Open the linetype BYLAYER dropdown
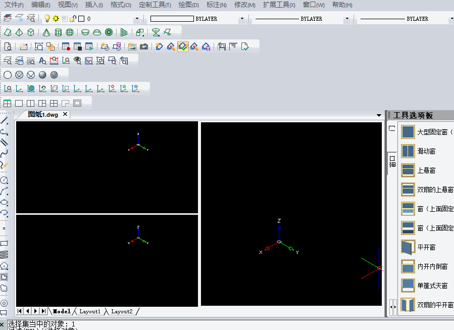 click(x=346, y=19)
